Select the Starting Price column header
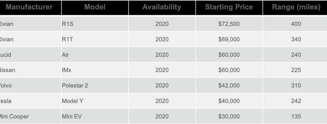327x124 pixels. point(229,8)
